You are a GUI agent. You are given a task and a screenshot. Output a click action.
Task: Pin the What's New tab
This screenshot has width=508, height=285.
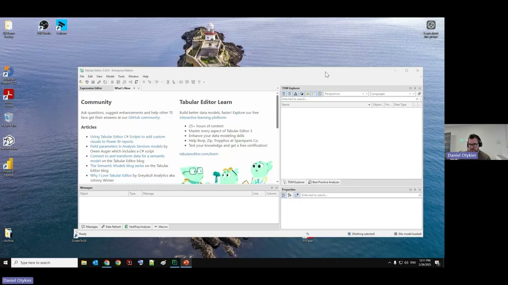(134, 88)
